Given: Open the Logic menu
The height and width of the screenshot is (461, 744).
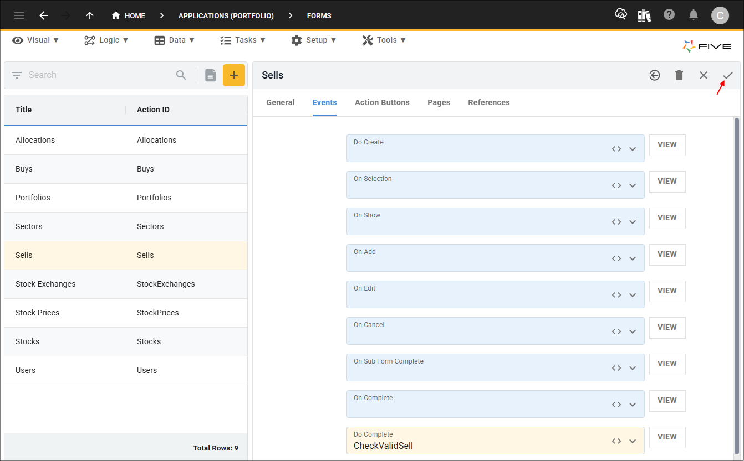Looking at the screenshot, I should pos(106,40).
